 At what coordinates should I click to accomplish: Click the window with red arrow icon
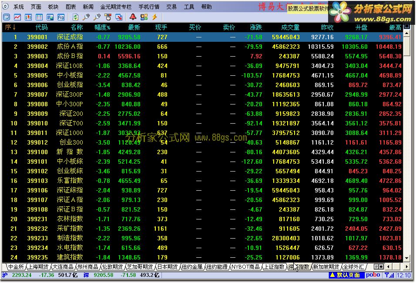coord(119,17)
